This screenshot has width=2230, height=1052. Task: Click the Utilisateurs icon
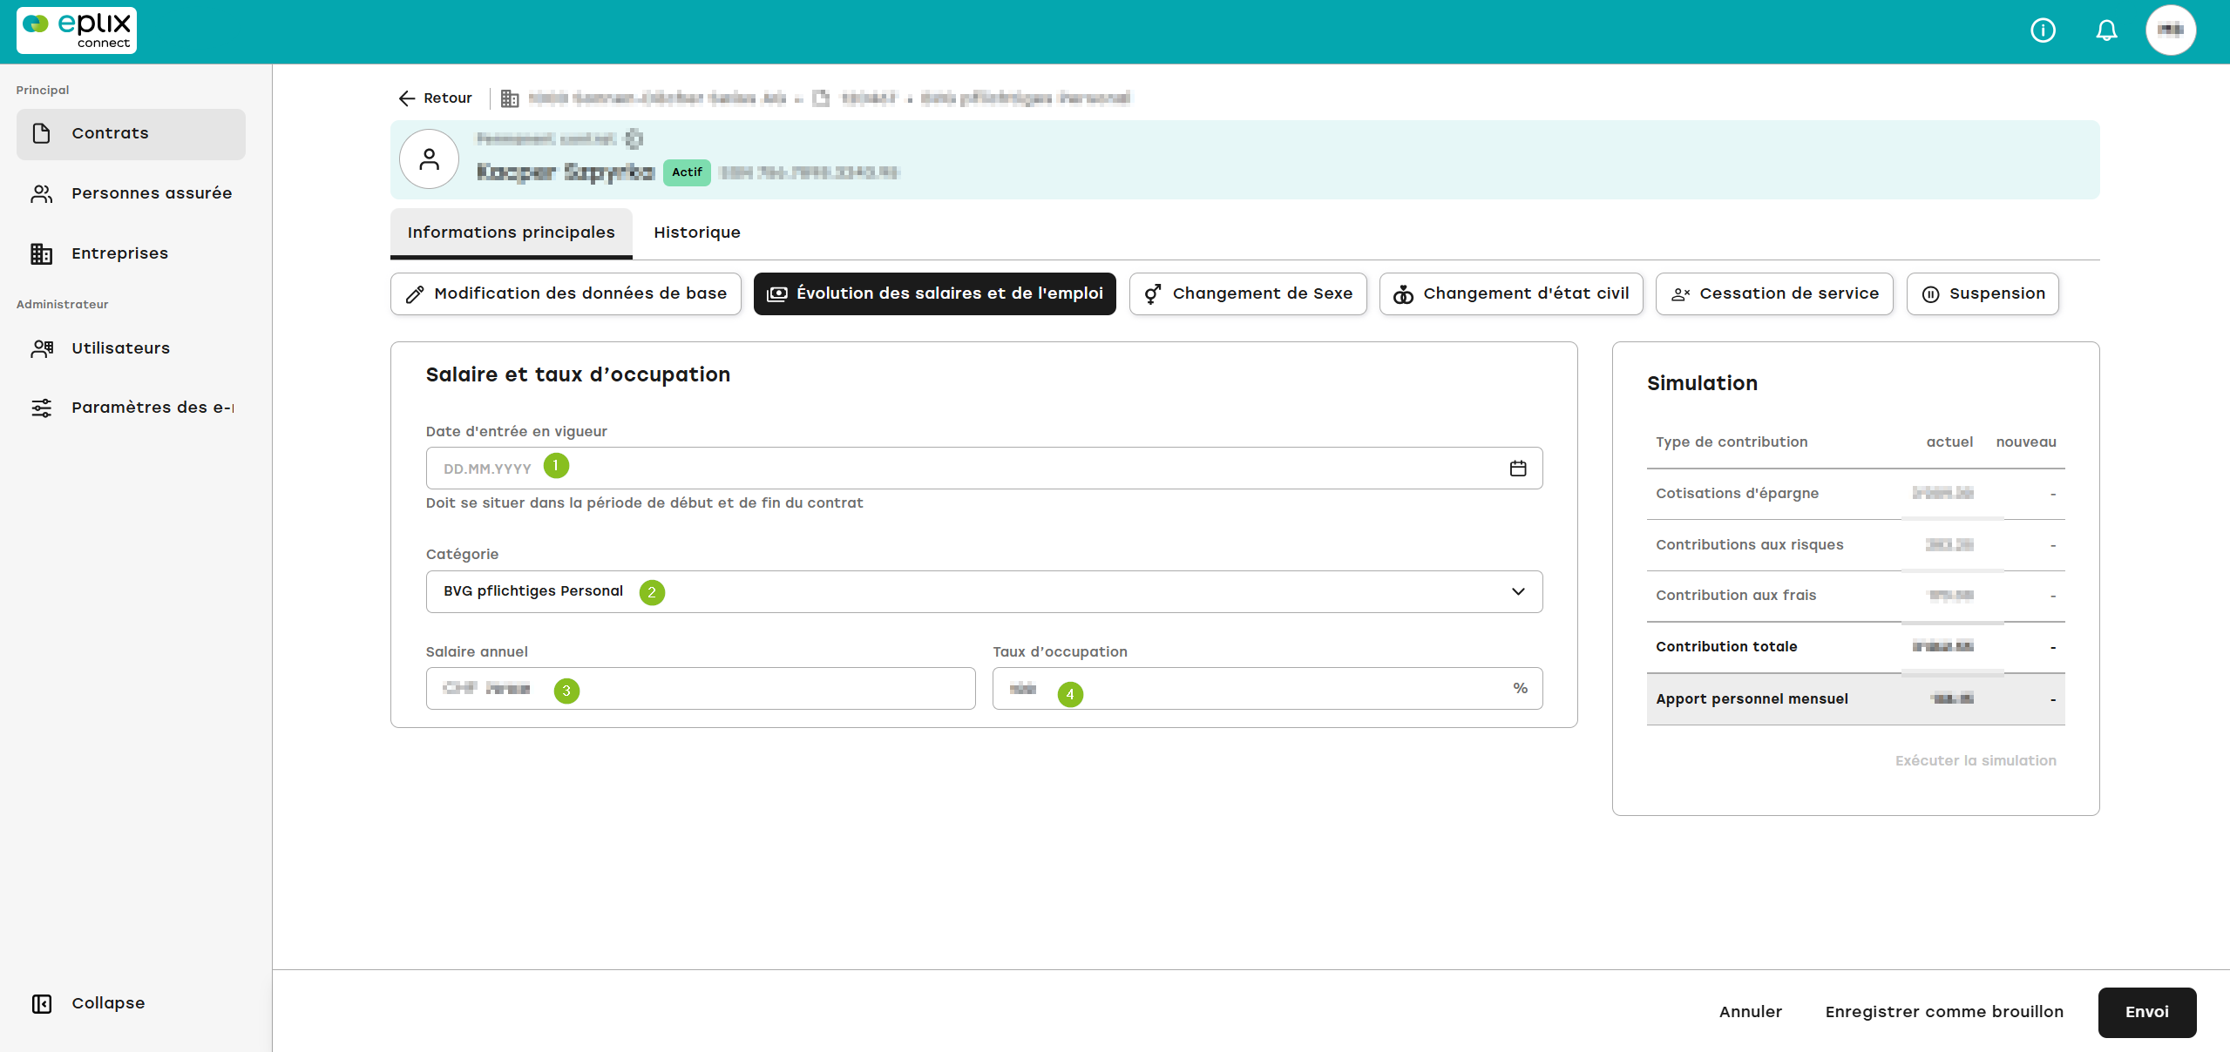41,348
